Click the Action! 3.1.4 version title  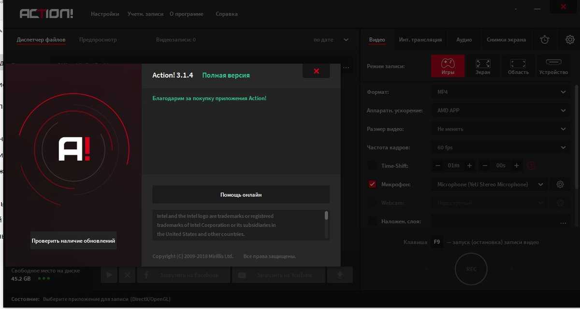pos(173,75)
